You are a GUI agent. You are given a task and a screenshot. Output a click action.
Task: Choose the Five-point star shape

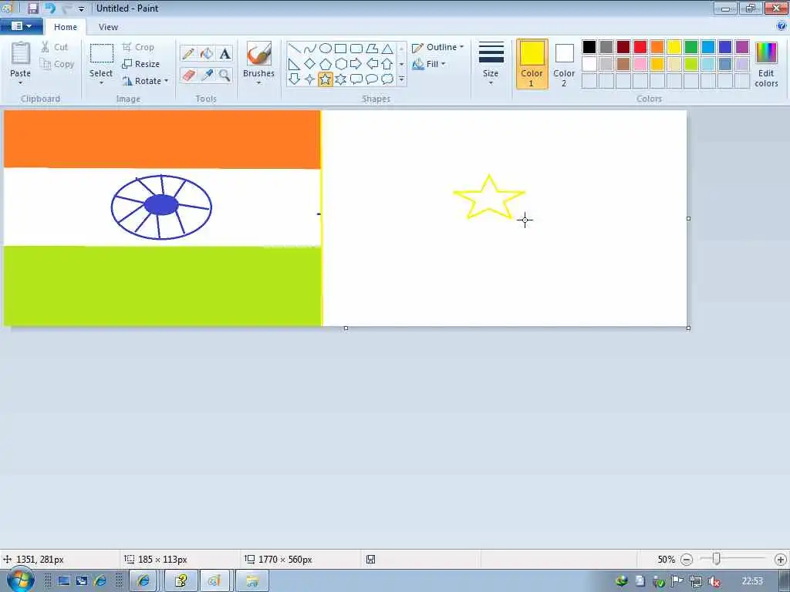326,79
